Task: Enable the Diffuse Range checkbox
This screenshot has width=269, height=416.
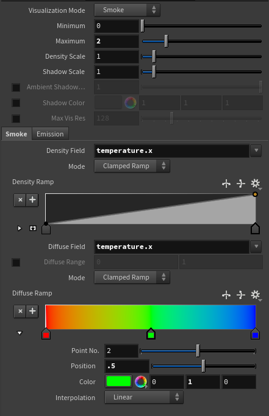Action: point(16,262)
